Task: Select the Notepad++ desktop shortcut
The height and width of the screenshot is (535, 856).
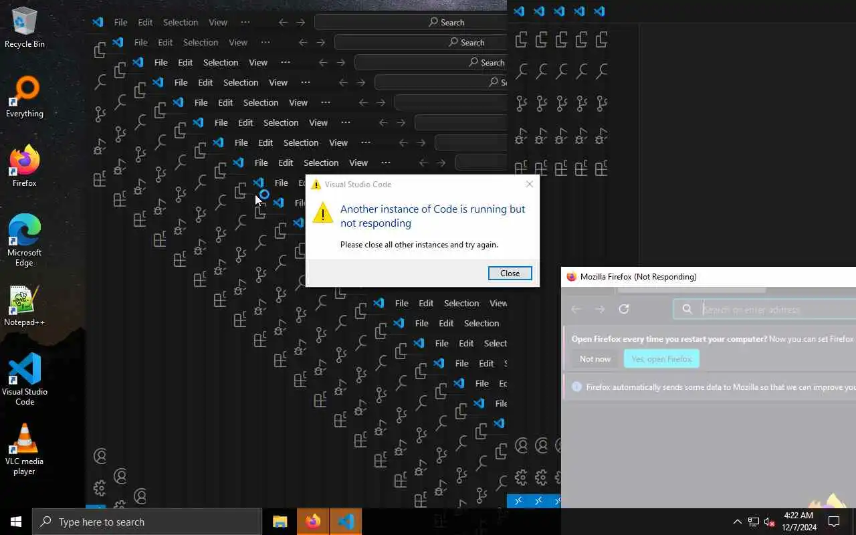Action: (25, 306)
